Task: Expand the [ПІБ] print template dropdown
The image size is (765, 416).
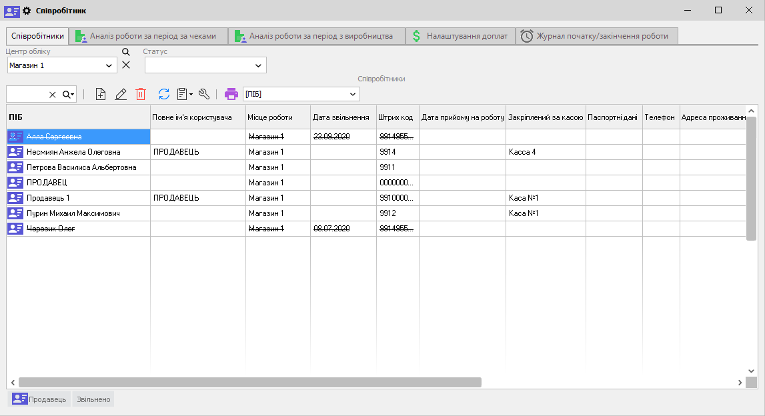Action: point(351,94)
